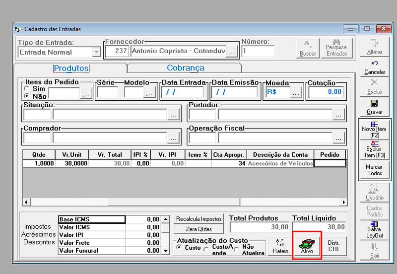Screen dimensions: 397x274
Task: Select Custo/Venda radio option
Action: [x=206, y=250]
